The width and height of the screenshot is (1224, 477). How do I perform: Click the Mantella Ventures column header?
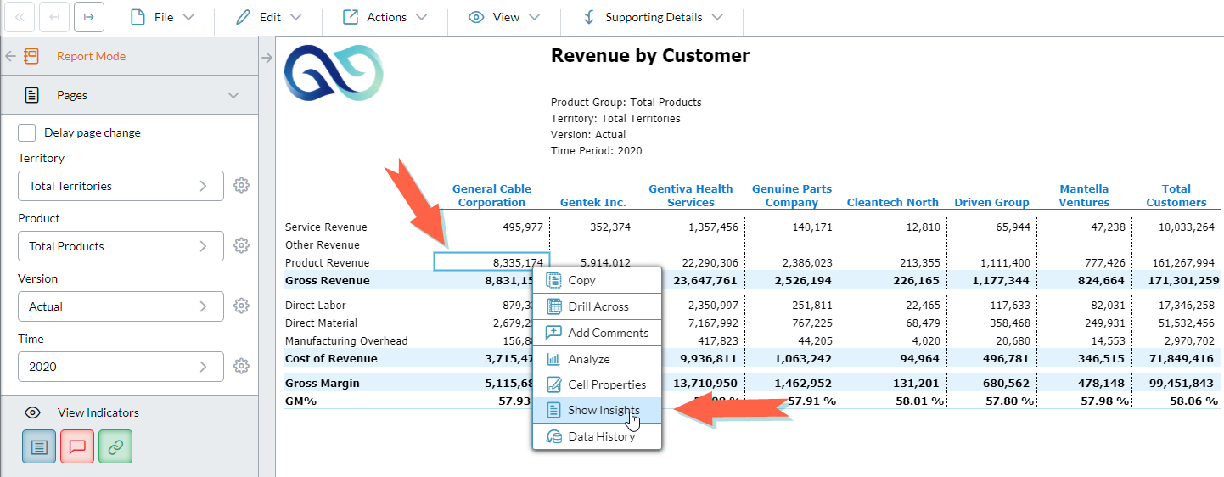click(1084, 195)
